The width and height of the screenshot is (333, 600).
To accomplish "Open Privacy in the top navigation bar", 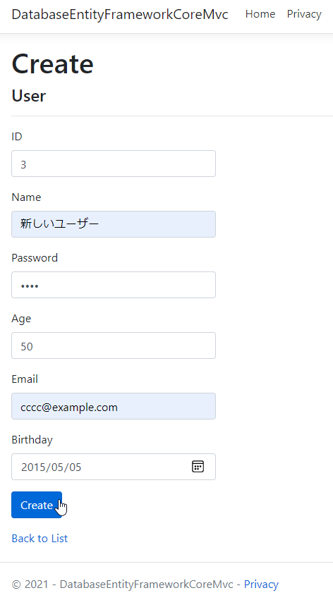I will pos(304,14).
